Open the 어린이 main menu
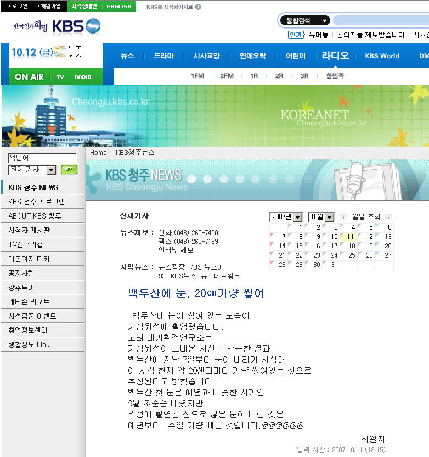 [296, 55]
